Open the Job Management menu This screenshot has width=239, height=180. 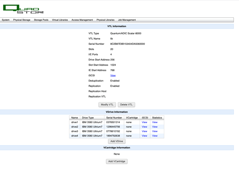[127, 20]
